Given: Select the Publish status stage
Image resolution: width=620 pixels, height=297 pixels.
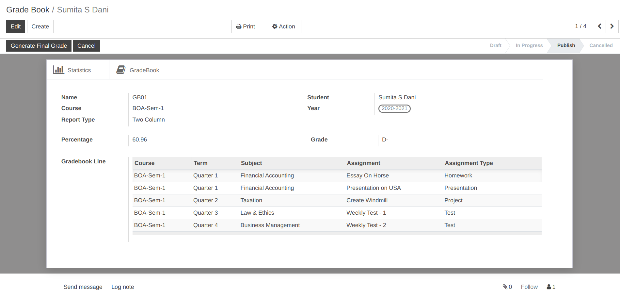Looking at the screenshot, I should point(566,45).
